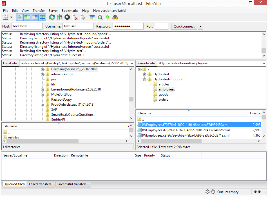Viewport: 268px width, 197px height.
Task: Switch to the Failed transfers tab
Action: click(x=41, y=184)
